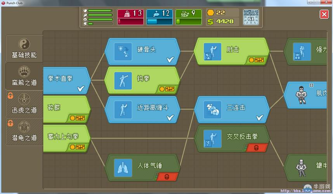Click the orange lock on 潜龟之道
333x194 pixels.
pos(10,123)
